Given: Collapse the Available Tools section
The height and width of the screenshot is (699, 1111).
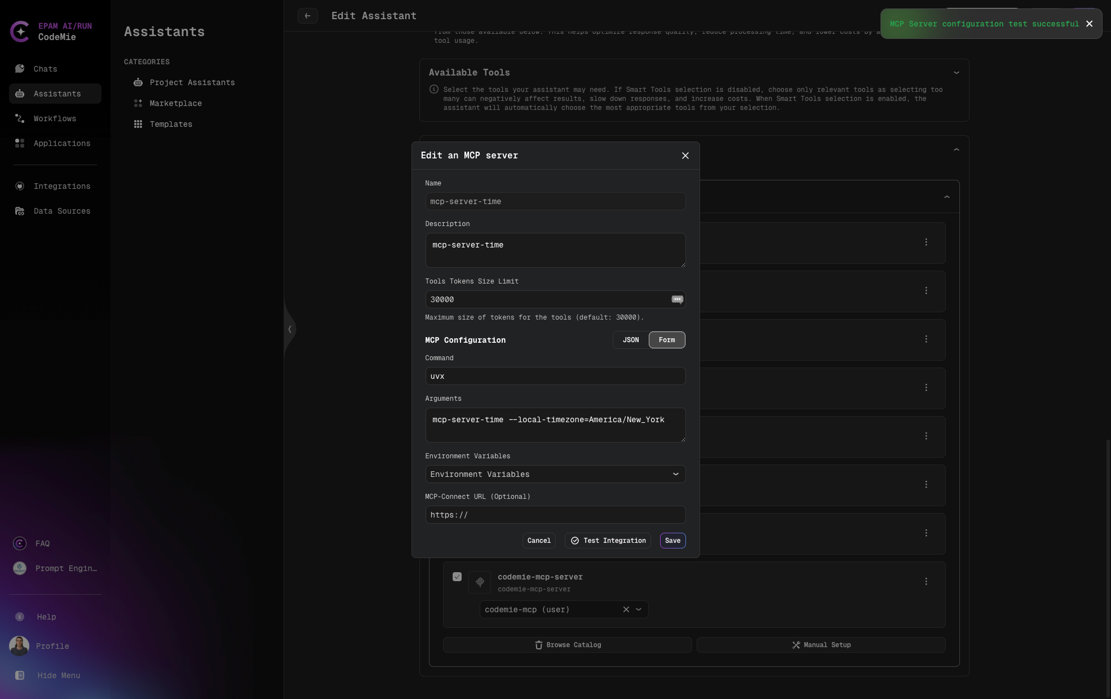Looking at the screenshot, I should coord(956,72).
